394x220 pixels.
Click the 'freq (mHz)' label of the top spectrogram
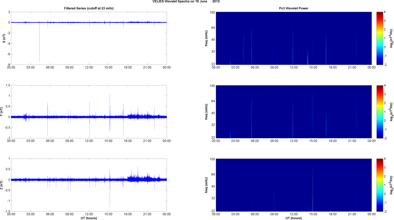(x=207, y=38)
